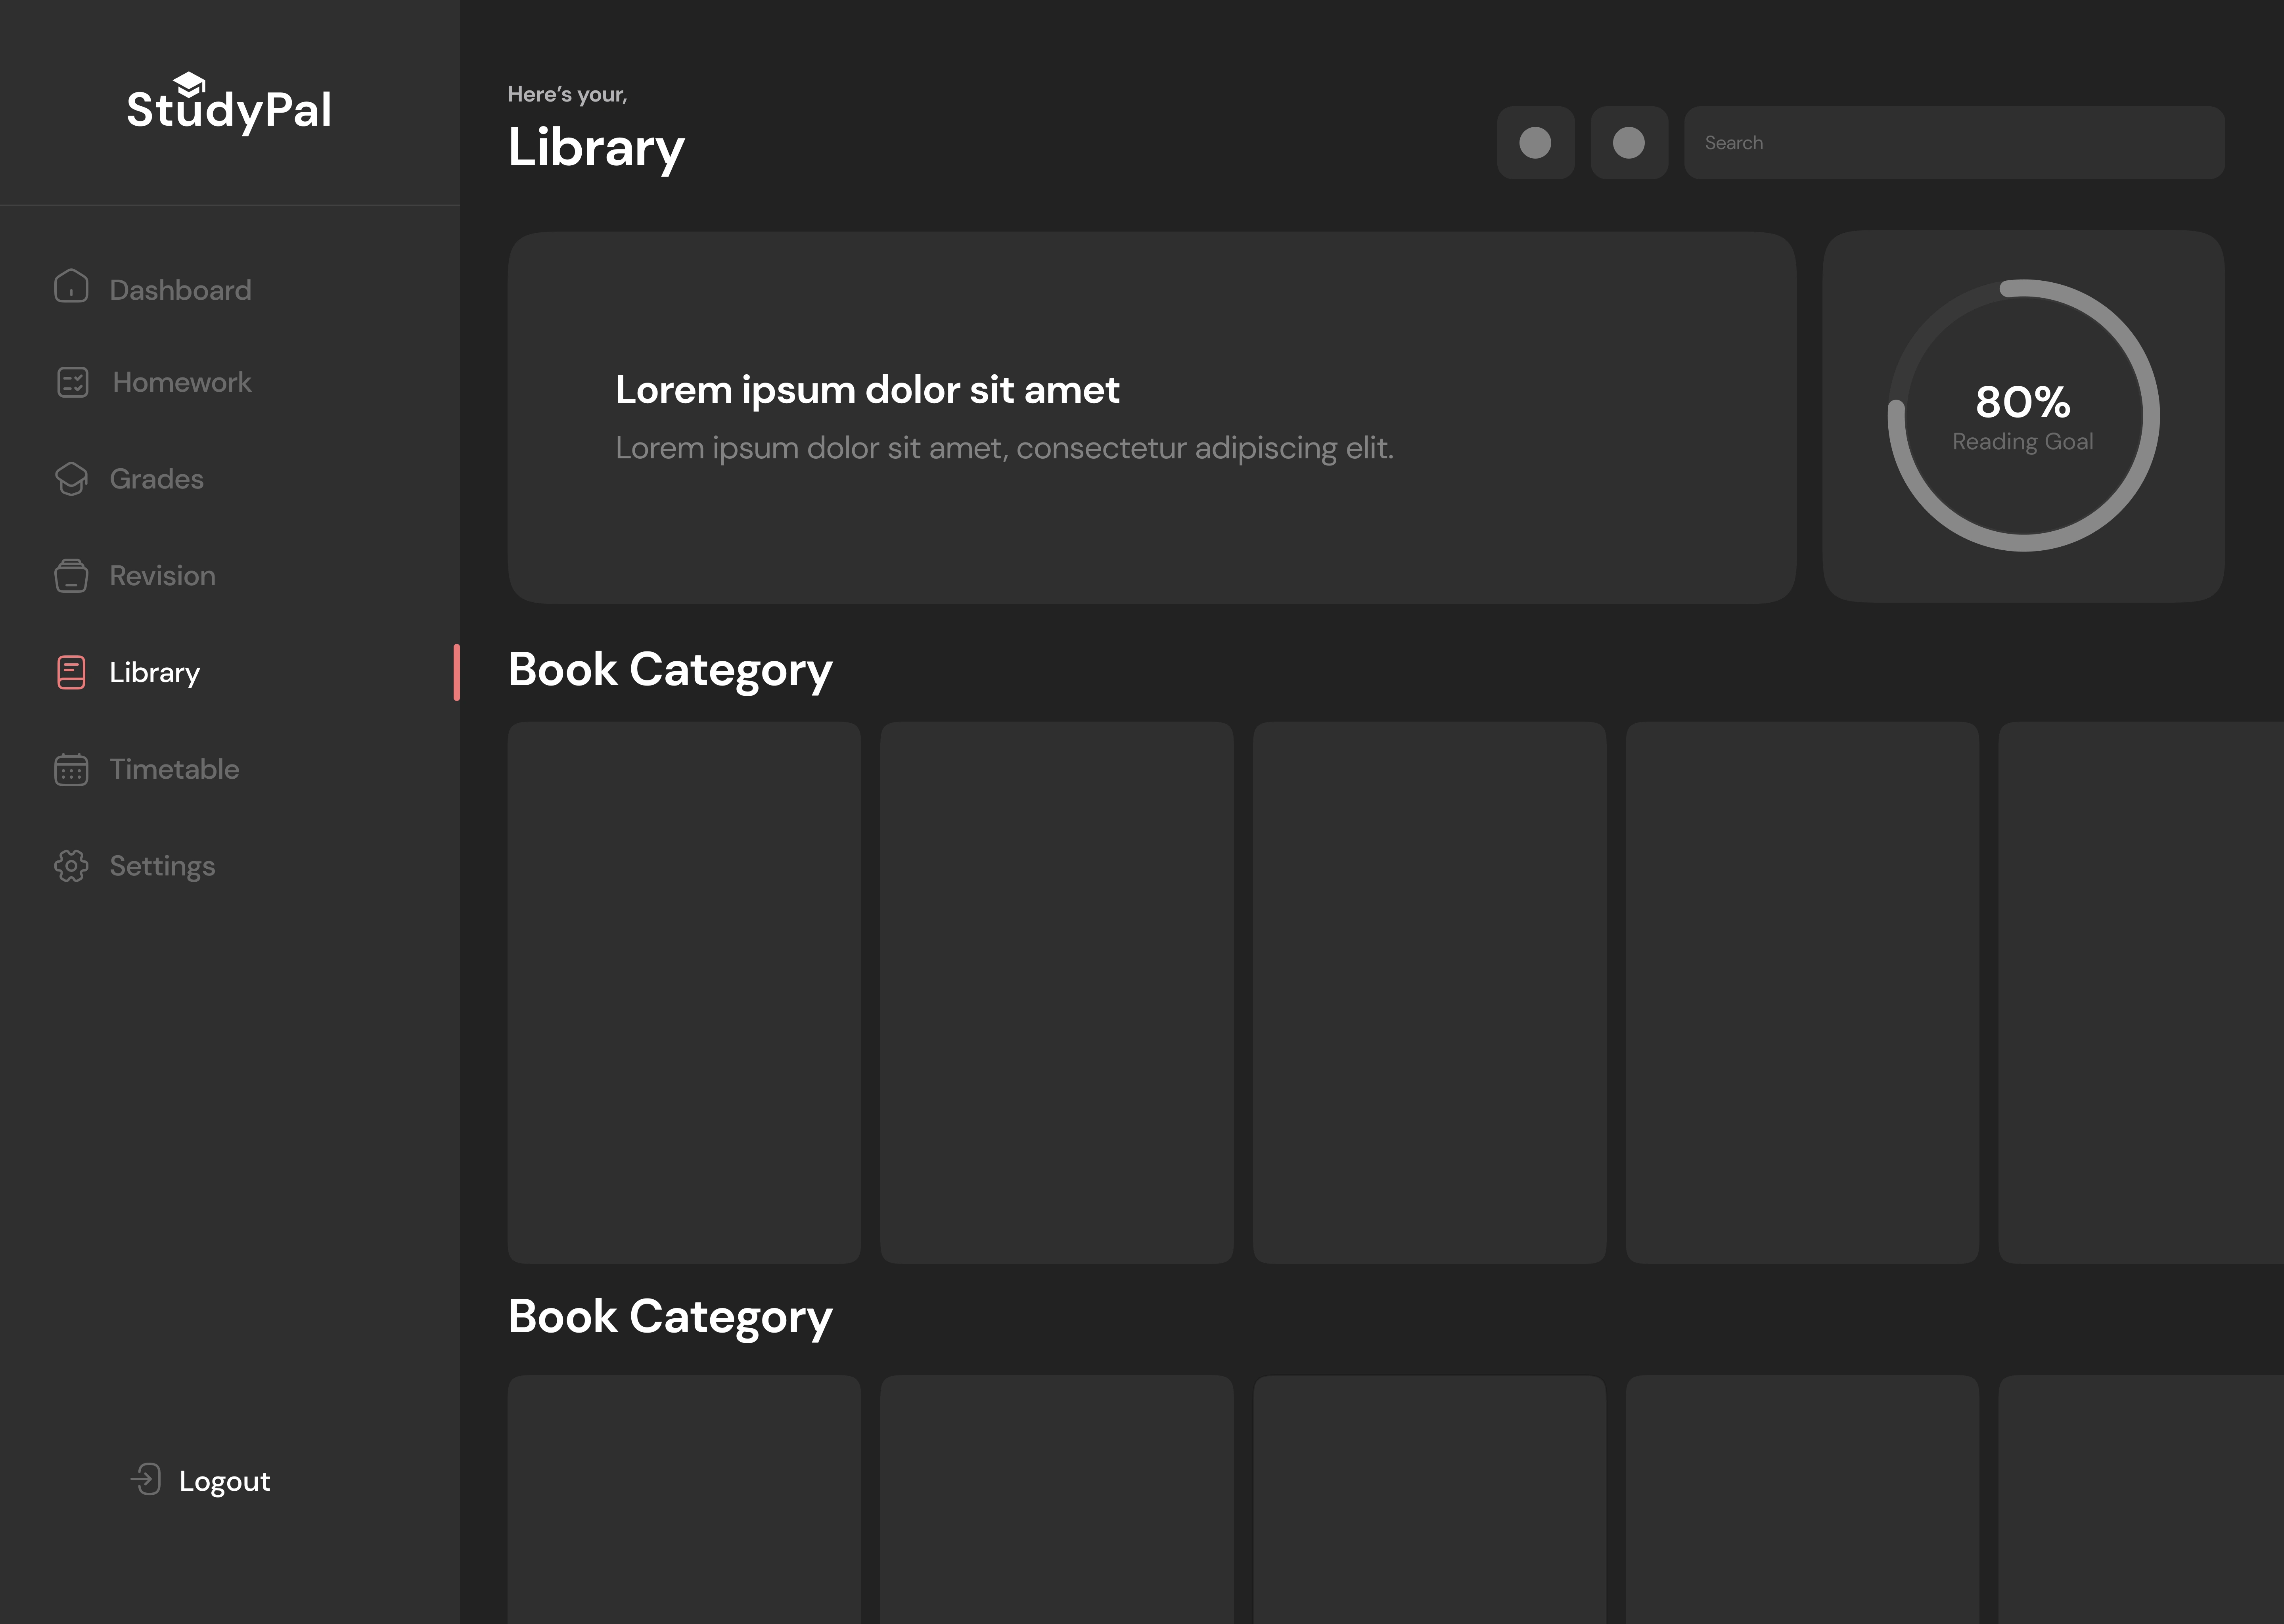Select Revision in the sidebar
This screenshot has width=2284, height=1624.
pos(162,576)
